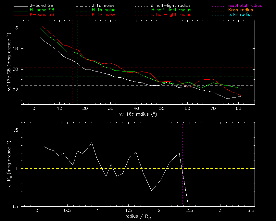Click the K half-light radius legend label

(171, 15)
